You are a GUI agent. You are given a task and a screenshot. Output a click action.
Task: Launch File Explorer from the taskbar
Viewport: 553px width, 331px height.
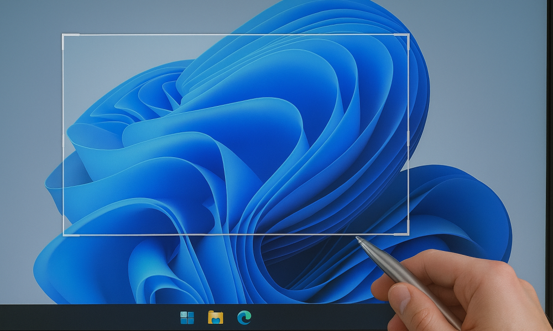215,317
